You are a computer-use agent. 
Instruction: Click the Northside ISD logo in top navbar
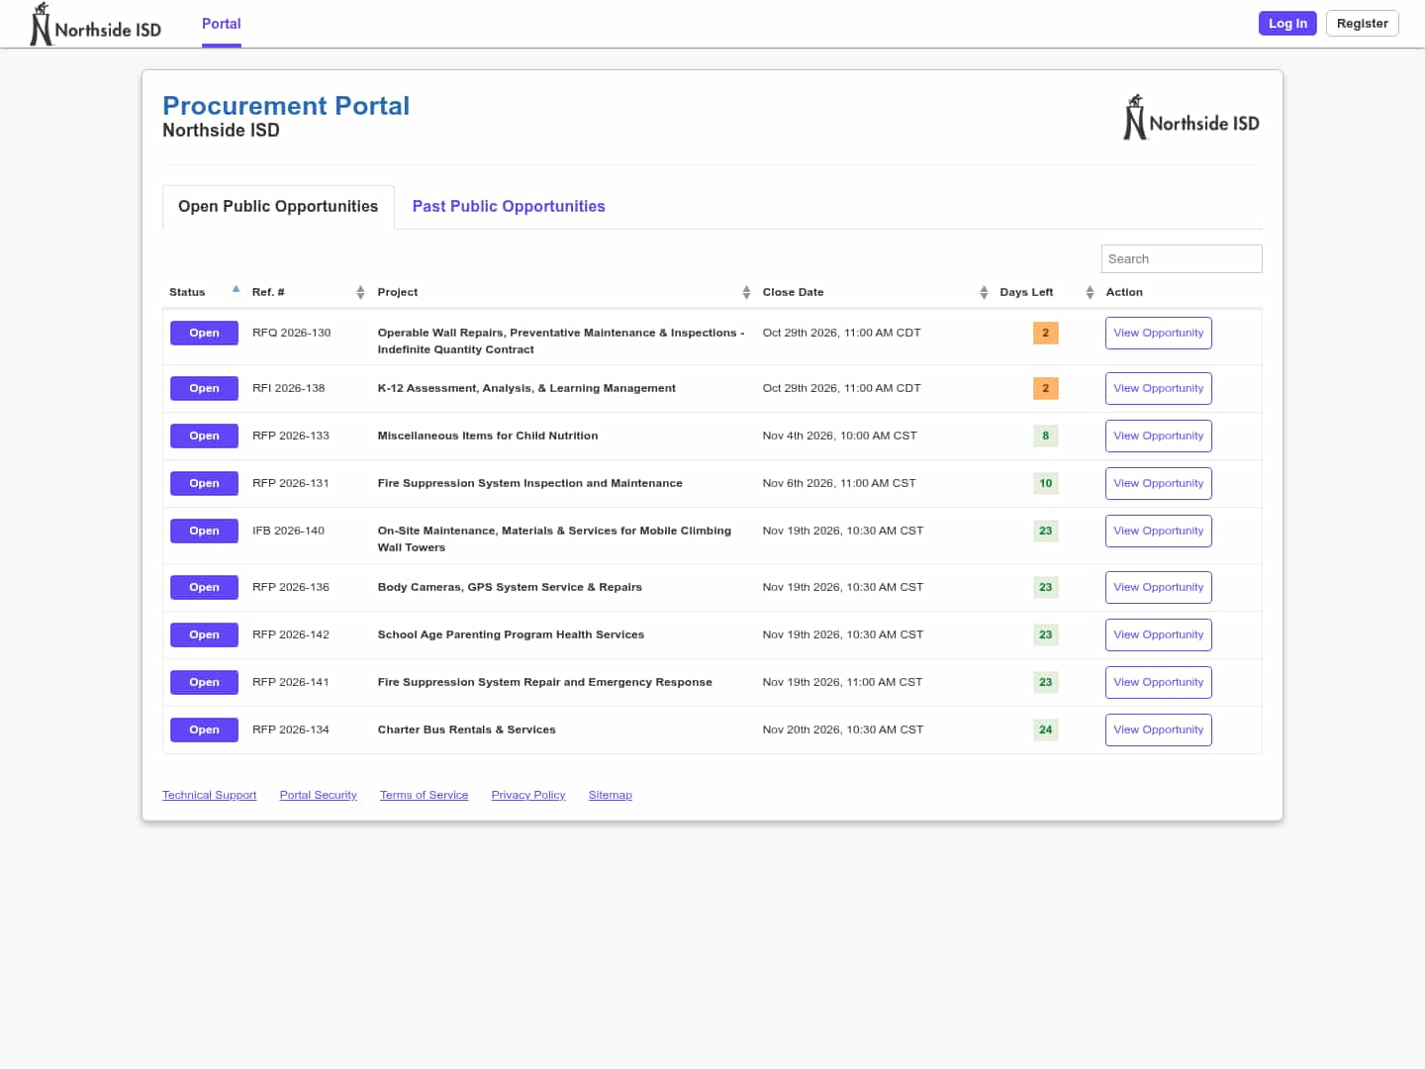coord(96,24)
